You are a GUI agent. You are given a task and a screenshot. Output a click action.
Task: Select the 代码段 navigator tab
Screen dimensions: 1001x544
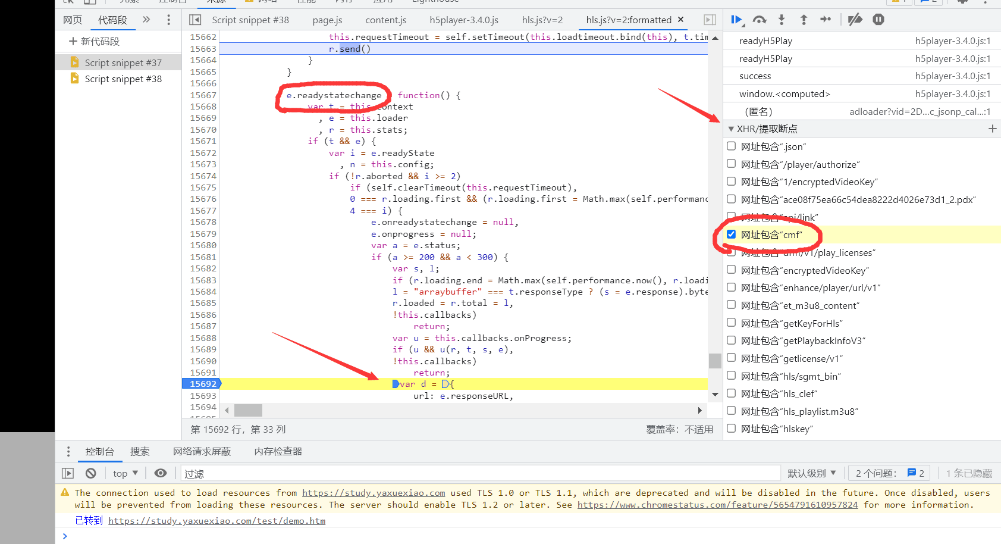pyautogui.click(x=112, y=20)
